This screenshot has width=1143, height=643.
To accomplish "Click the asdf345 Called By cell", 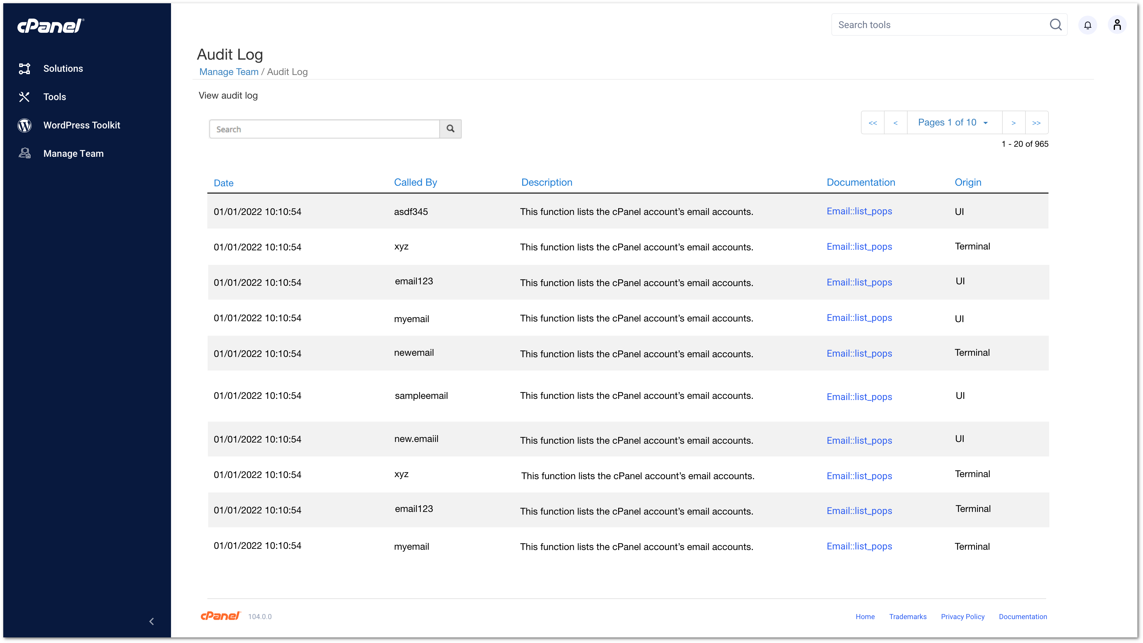I will [411, 211].
